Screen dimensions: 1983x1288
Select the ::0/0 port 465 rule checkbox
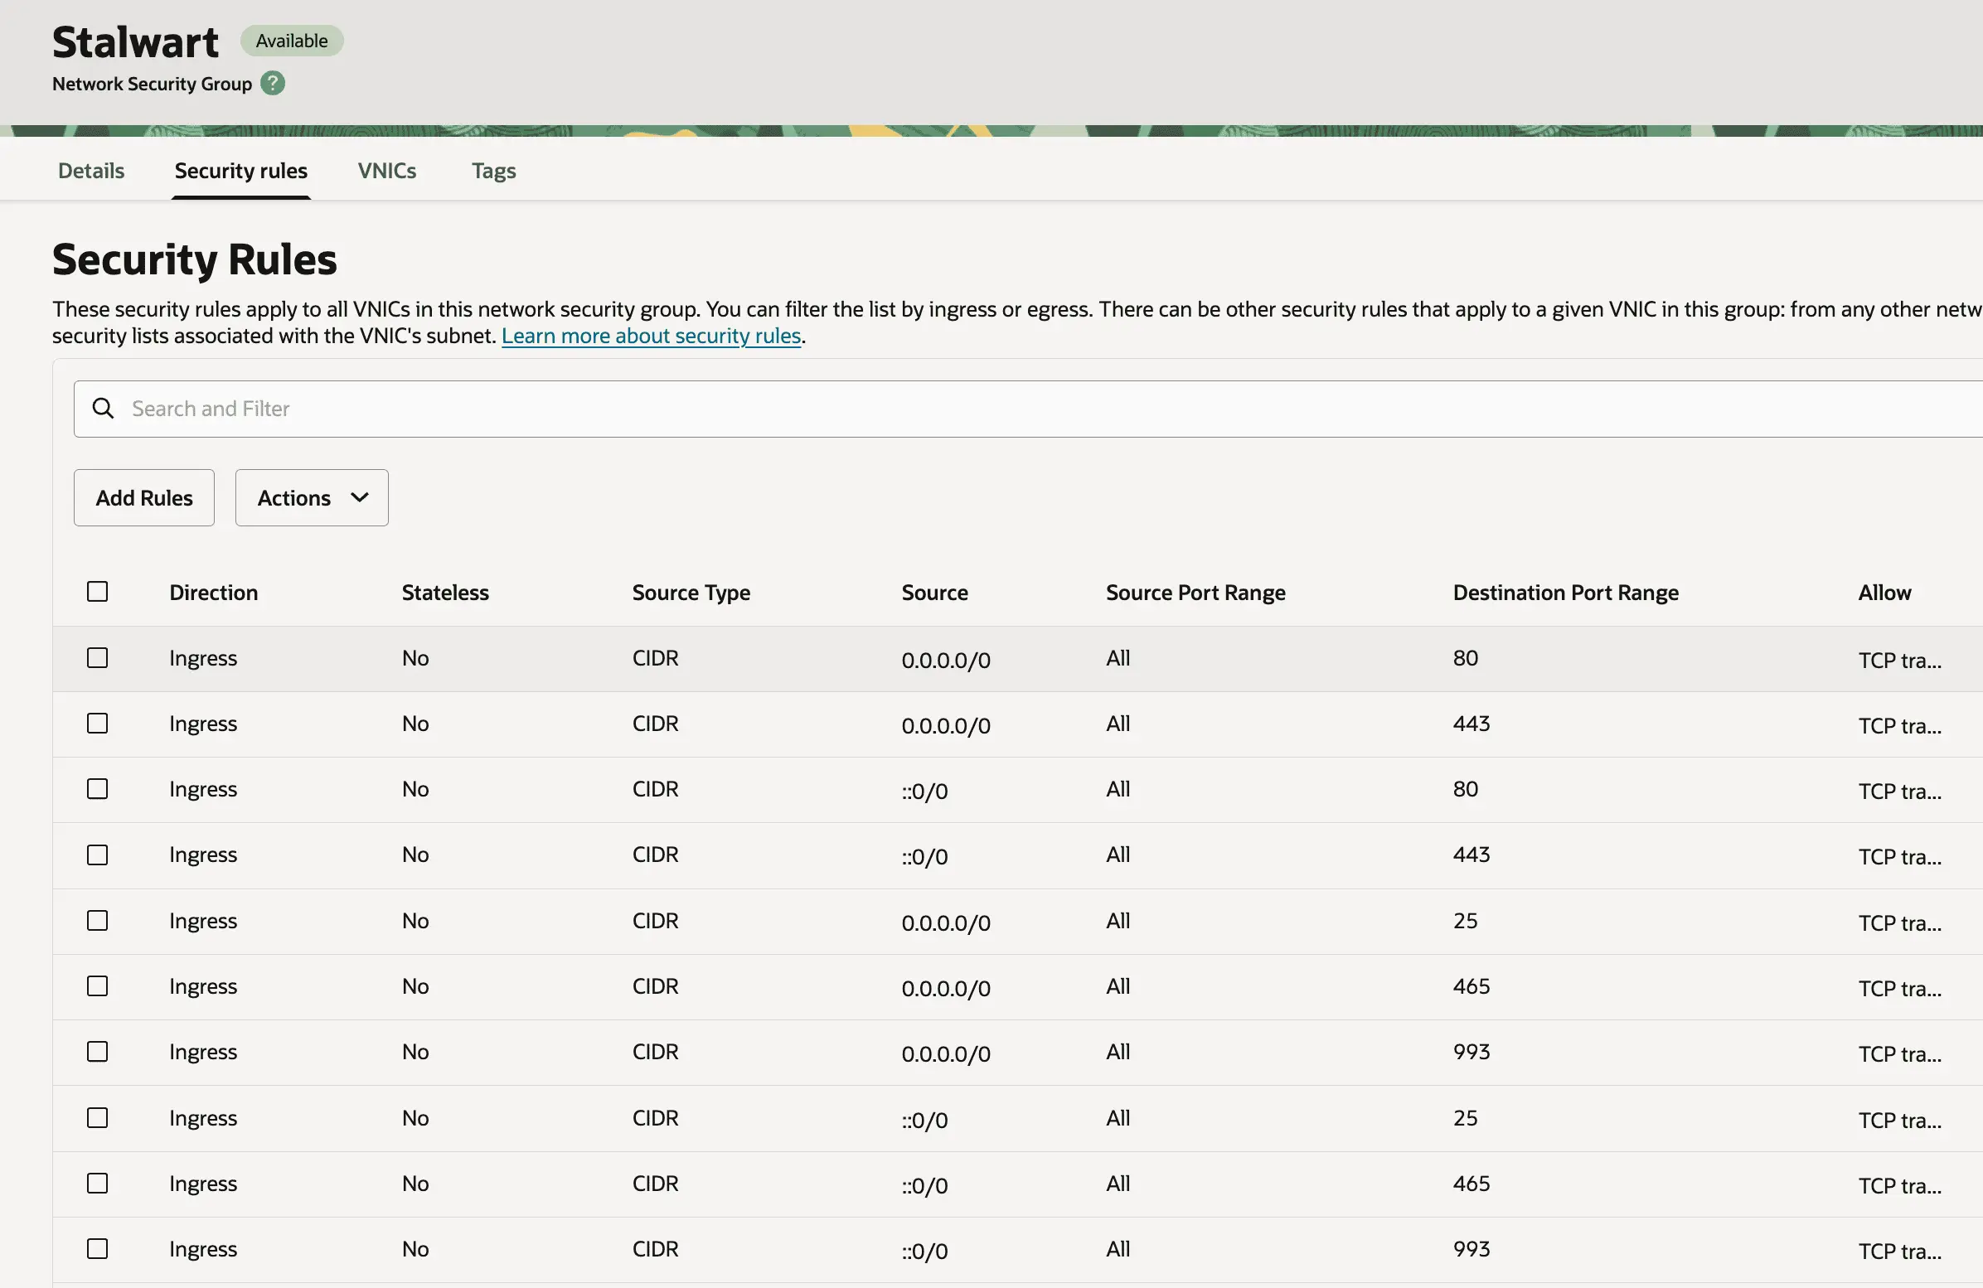[98, 1183]
